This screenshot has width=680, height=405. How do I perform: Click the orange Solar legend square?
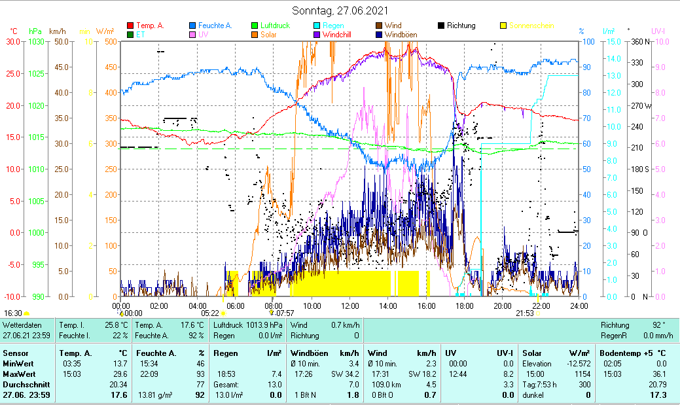tap(256, 35)
